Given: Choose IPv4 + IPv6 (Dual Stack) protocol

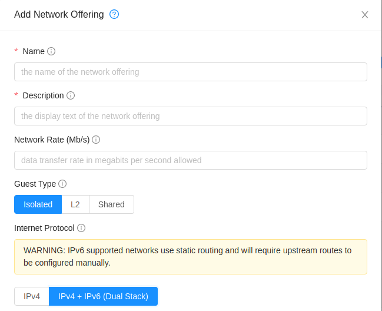Looking at the screenshot, I should (103, 296).
